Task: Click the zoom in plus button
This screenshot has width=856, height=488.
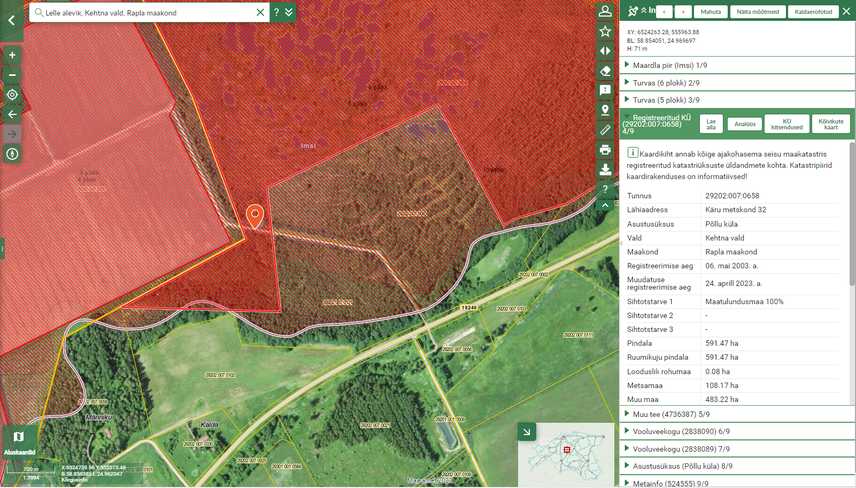Action: tap(12, 55)
